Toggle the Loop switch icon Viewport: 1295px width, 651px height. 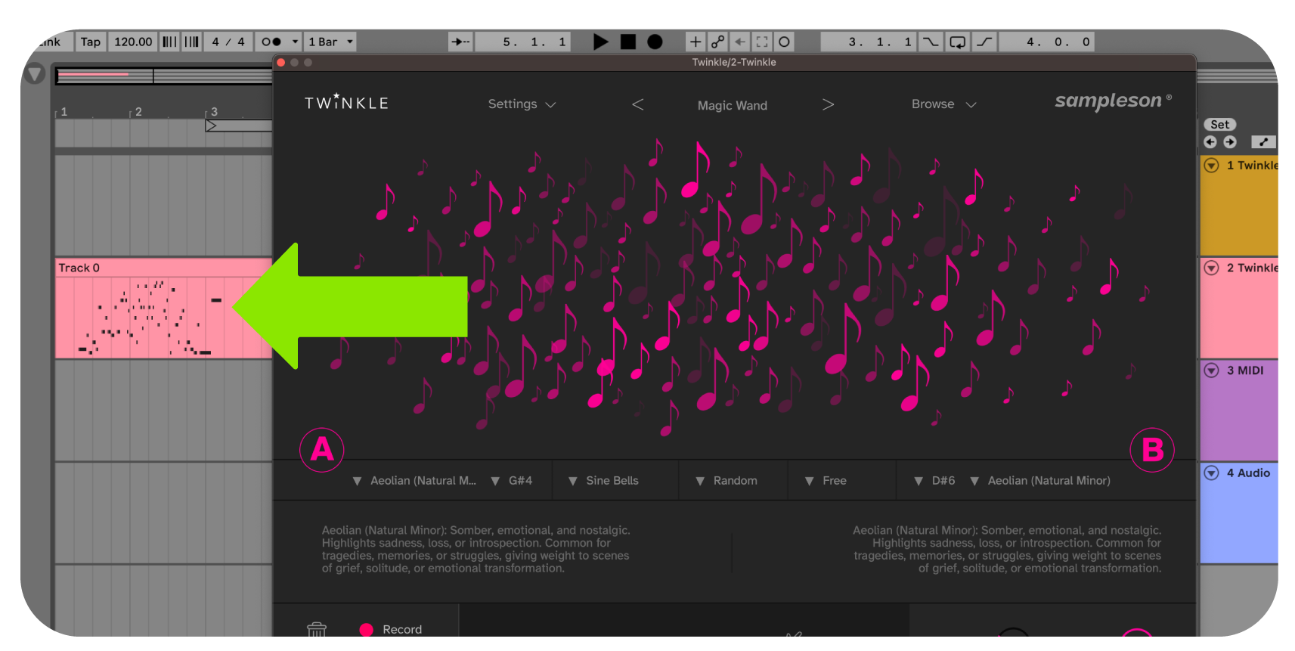pyautogui.click(x=957, y=42)
